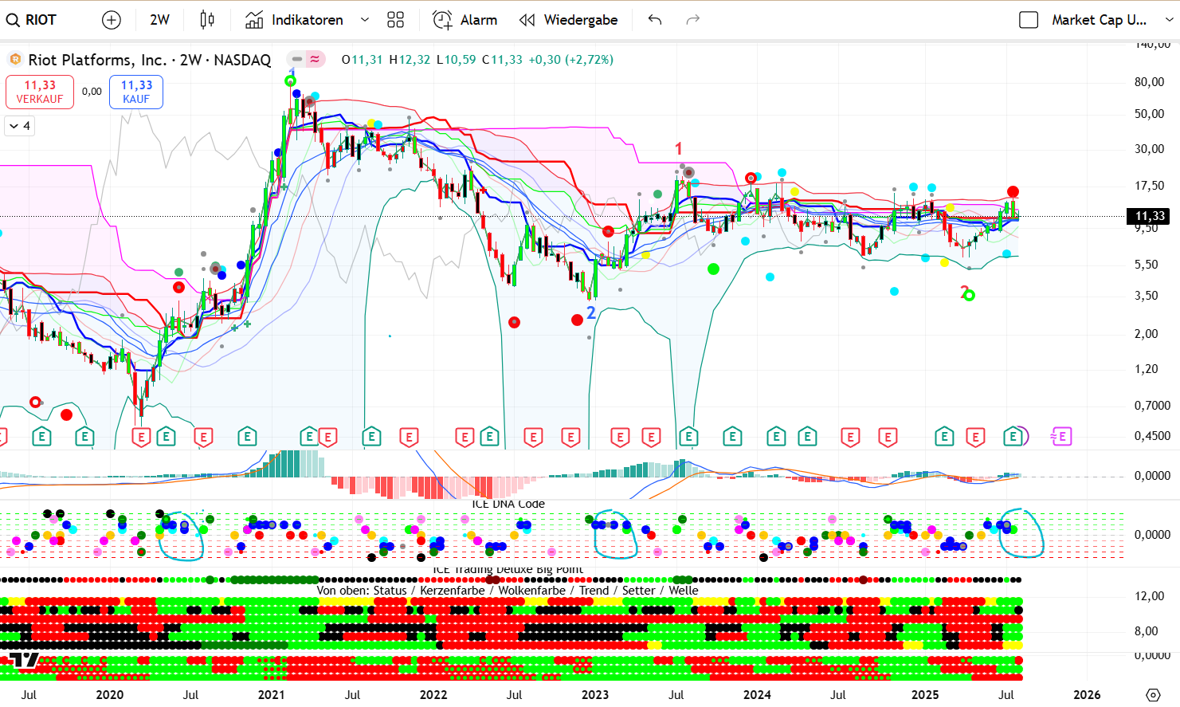Toggle the pink wavy-lines pill beside the title
Screen dimensions: 1180x707
tap(316, 59)
